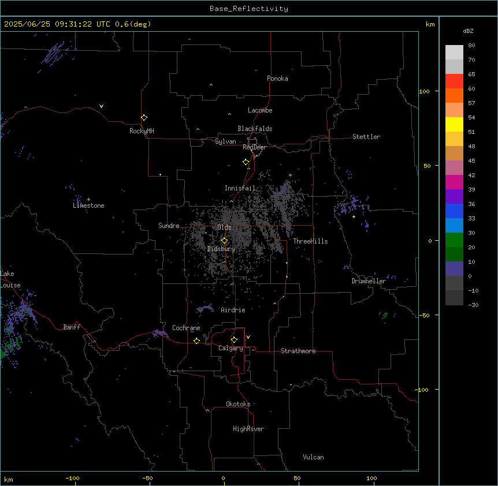Select the Limestone label
Image resolution: width=498 pixels, height=486 pixels.
point(88,205)
